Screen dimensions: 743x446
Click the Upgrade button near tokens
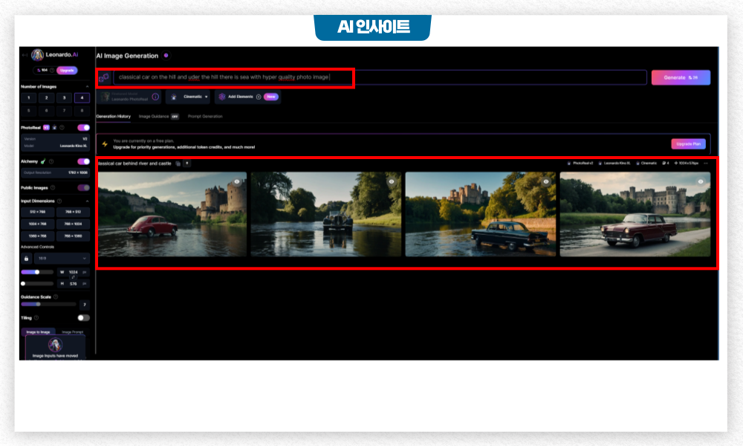pyautogui.click(x=67, y=70)
